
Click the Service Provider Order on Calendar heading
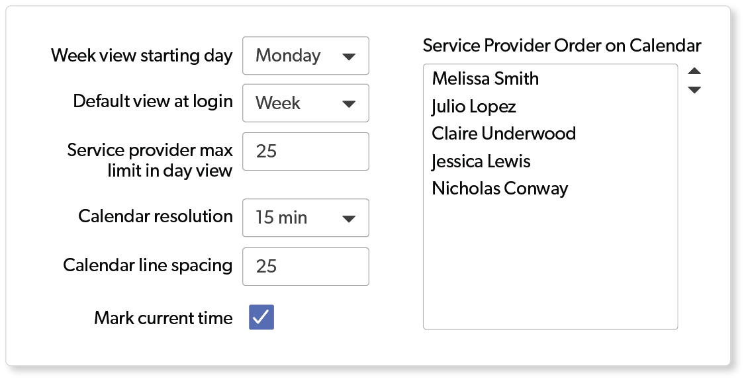coord(562,46)
